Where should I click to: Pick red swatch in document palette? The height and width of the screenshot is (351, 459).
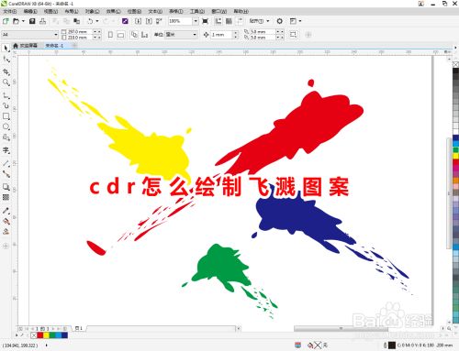(39, 335)
